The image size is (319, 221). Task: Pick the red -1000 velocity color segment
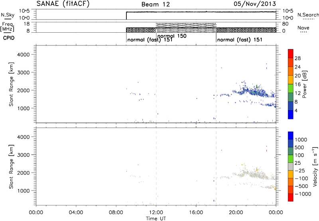(x=291, y=197)
